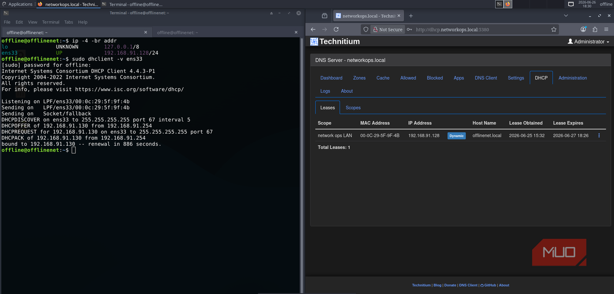This screenshot has width=614, height=294.
Task: Open the Donate footer link
Action: click(x=450, y=285)
